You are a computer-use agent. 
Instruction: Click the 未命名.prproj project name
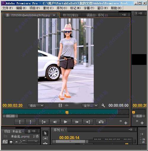20,136
